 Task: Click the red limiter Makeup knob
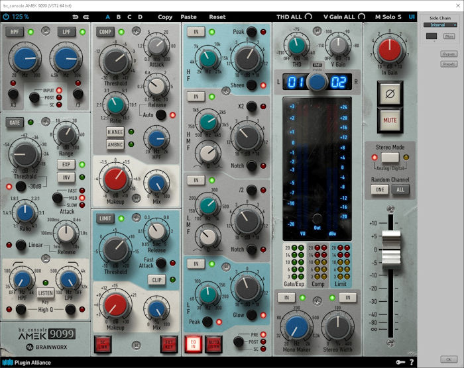(x=116, y=305)
